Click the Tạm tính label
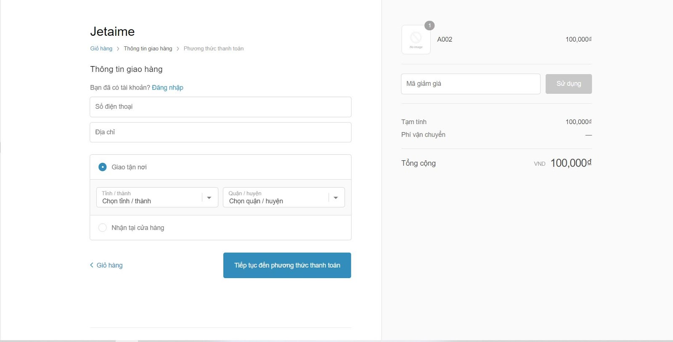The height and width of the screenshot is (342, 673). point(414,122)
